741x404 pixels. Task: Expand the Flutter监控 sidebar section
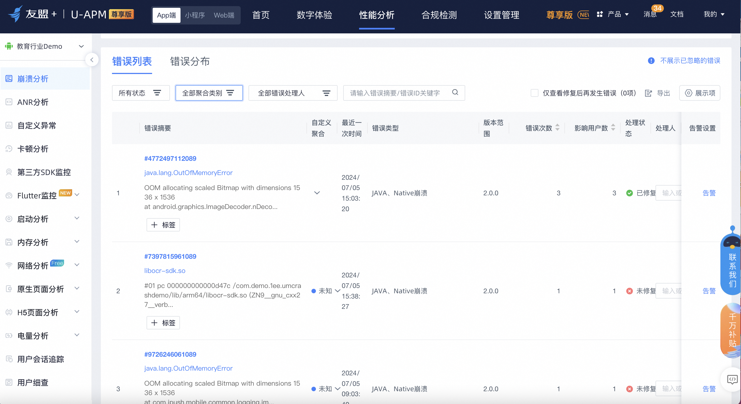(x=77, y=195)
